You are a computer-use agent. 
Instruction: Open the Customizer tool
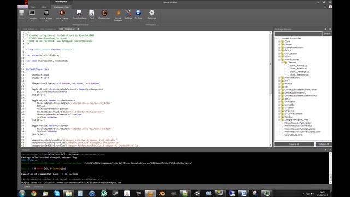coord(104,13)
